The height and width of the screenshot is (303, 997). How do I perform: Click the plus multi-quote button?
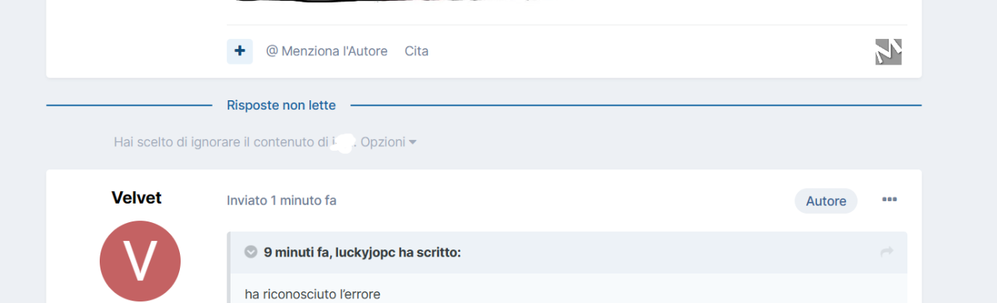(x=240, y=51)
